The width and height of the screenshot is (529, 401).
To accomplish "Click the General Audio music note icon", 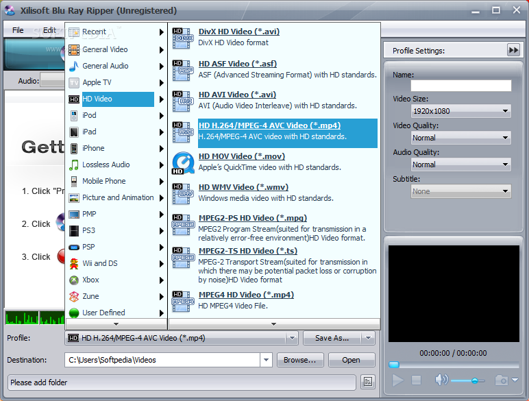I will [74, 66].
